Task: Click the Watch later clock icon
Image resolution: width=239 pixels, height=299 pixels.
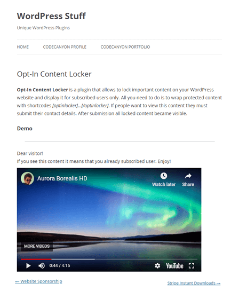Action: (164, 176)
